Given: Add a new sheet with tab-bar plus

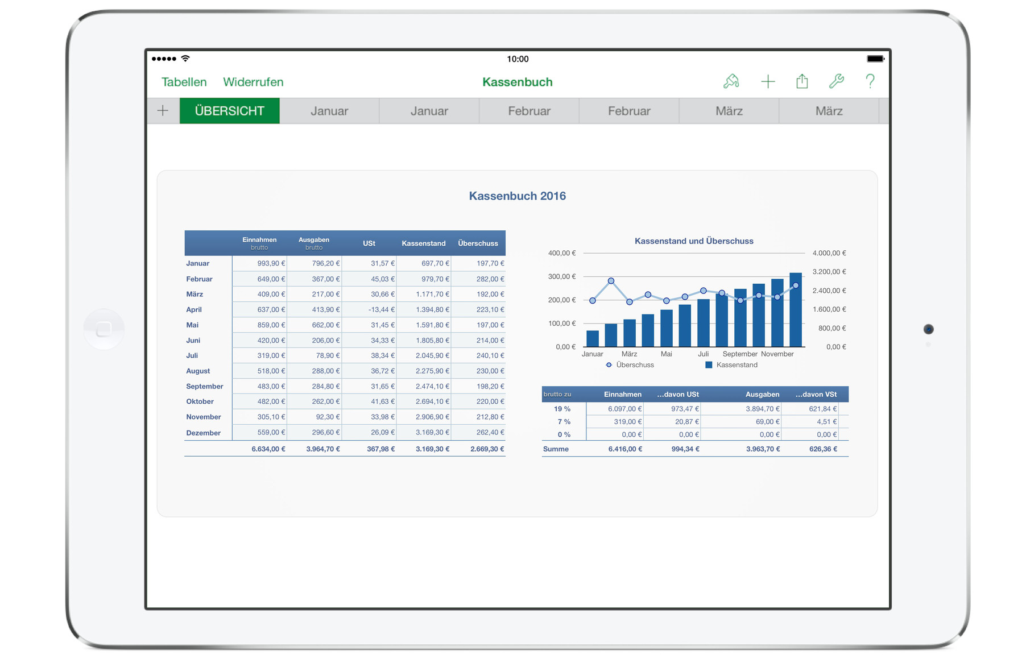Looking at the screenshot, I should pos(163,111).
